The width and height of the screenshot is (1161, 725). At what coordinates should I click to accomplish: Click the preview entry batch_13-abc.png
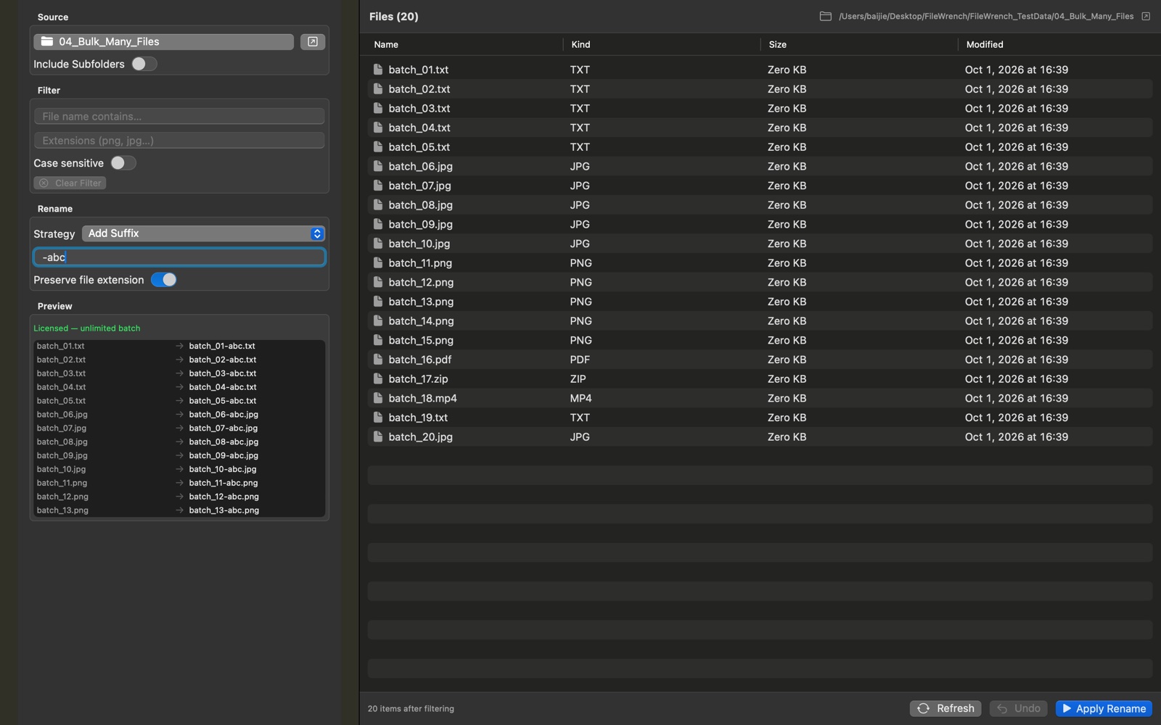tap(224, 510)
